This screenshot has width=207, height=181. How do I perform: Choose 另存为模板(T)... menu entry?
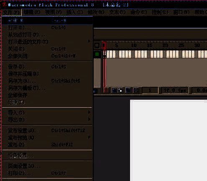(47, 88)
